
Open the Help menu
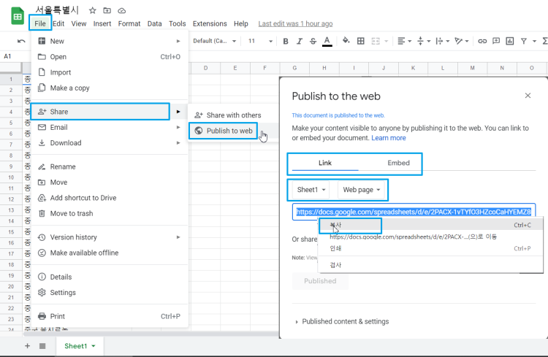pyautogui.click(x=241, y=23)
